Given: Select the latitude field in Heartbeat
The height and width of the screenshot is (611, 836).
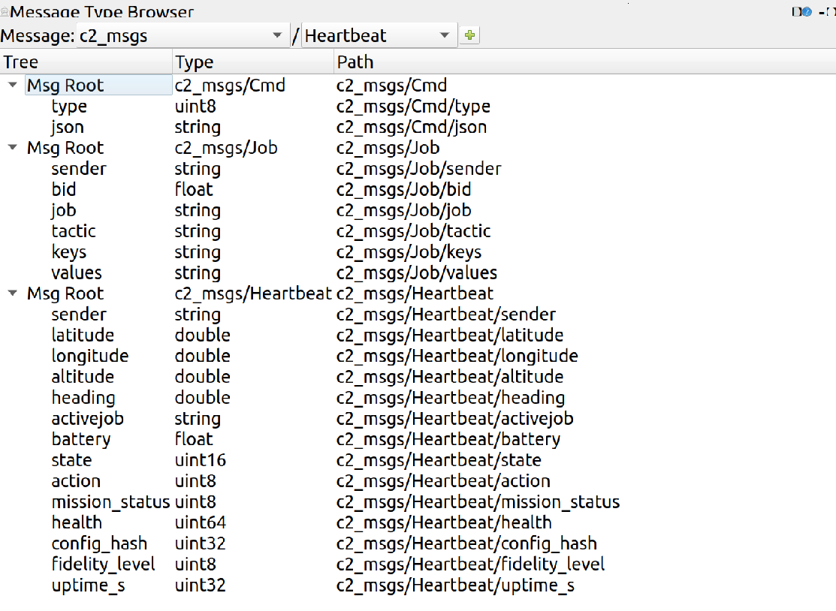Looking at the screenshot, I should click(x=83, y=336).
